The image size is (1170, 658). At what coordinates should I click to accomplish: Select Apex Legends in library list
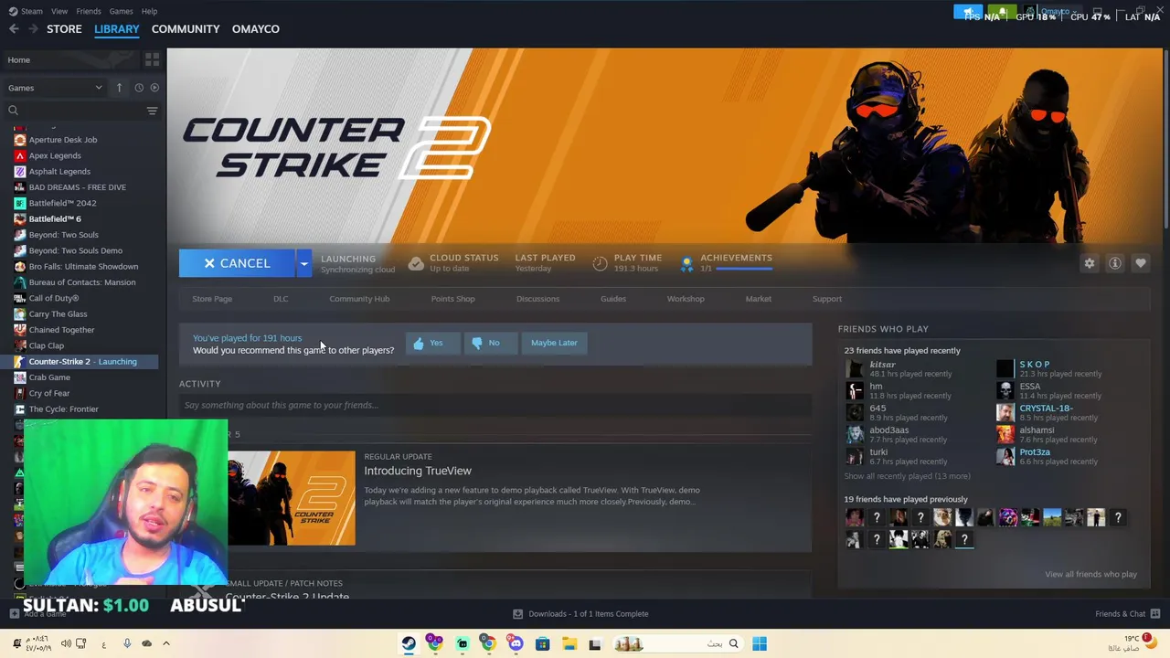click(x=55, y=155)
